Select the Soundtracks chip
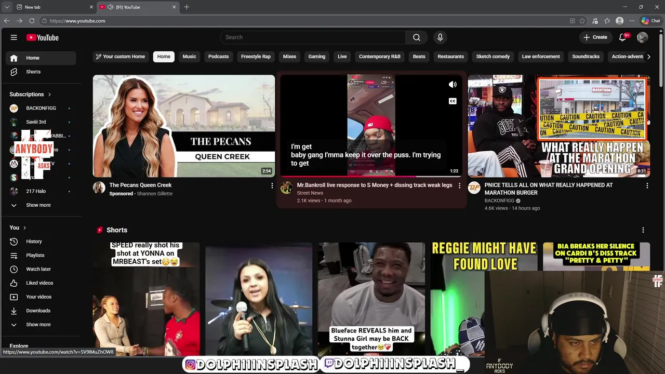Viewport: 665px width, 374px height. pyautogui.click(x=586, y=57)
